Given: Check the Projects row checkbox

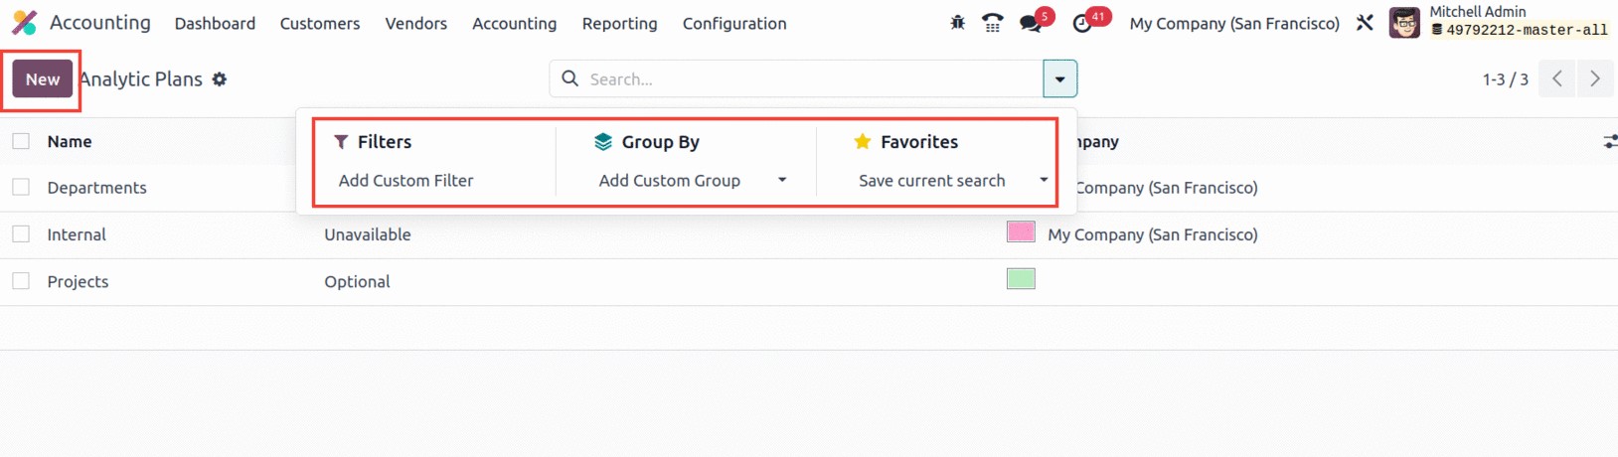Looking at the screenshot, I should click(21, 281).
